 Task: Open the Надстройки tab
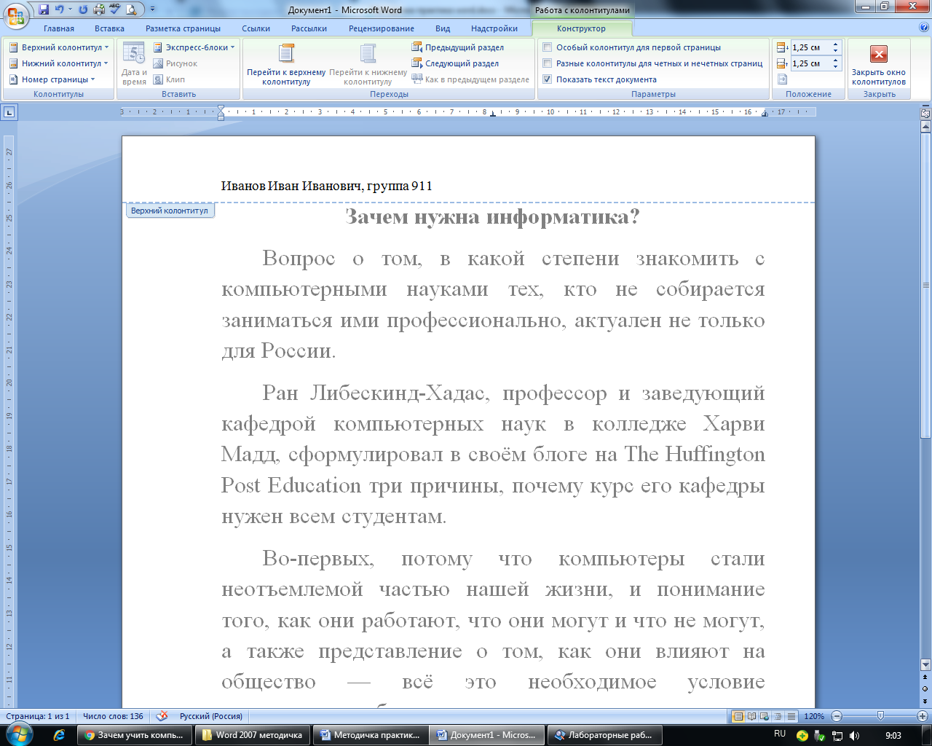pyautogui.click(x=494, y=28)
